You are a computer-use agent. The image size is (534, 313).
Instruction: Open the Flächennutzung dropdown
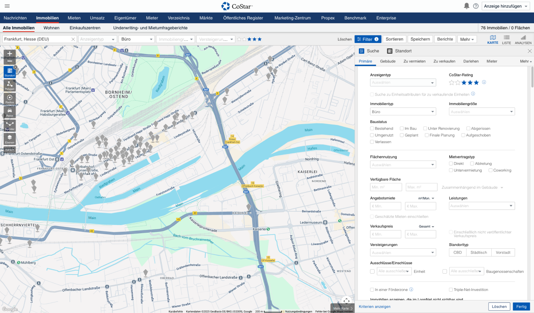point(403,165)
